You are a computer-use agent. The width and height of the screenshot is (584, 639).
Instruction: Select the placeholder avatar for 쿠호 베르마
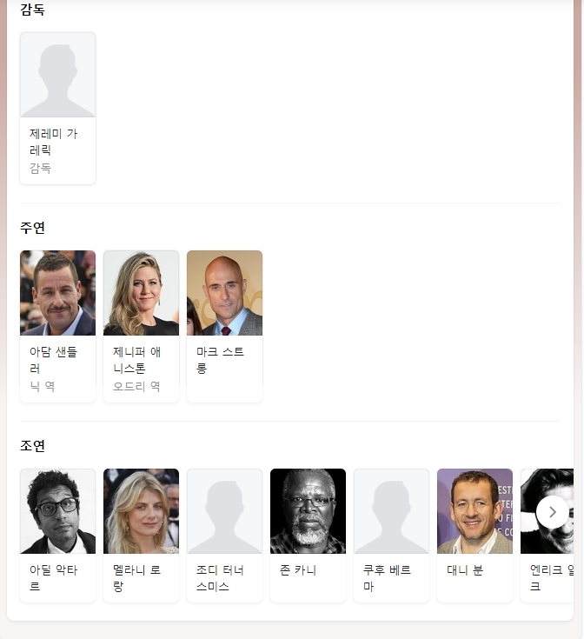[x=391, y=511]
